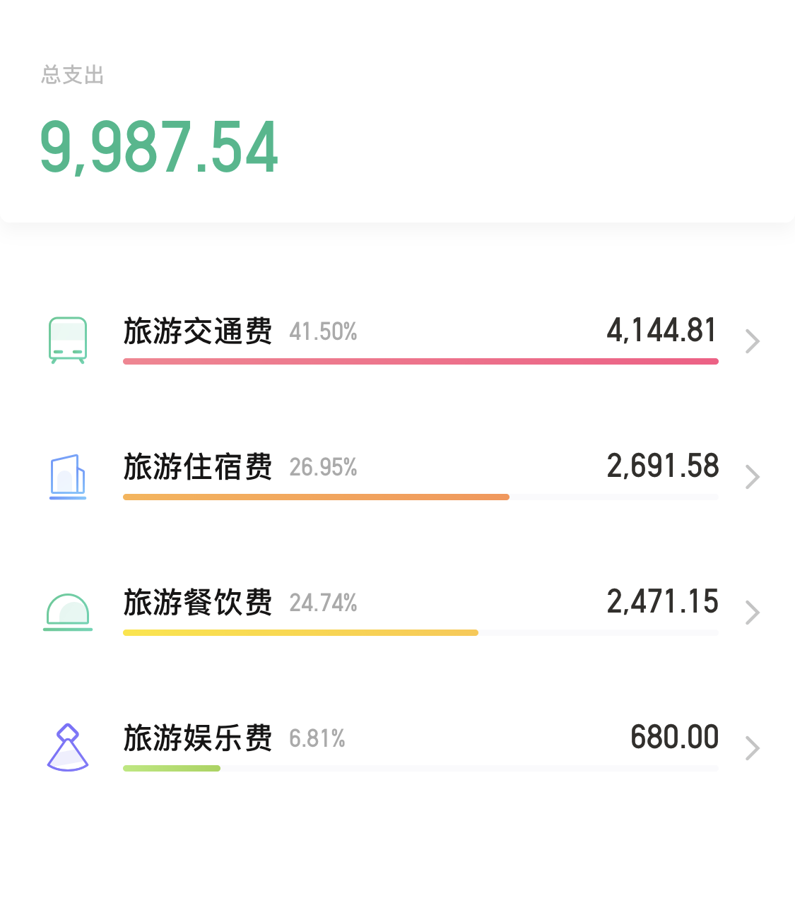Screen dimensions: 795x898
Task: Click the pink transportation progress bar
Action: coord(420,361)
